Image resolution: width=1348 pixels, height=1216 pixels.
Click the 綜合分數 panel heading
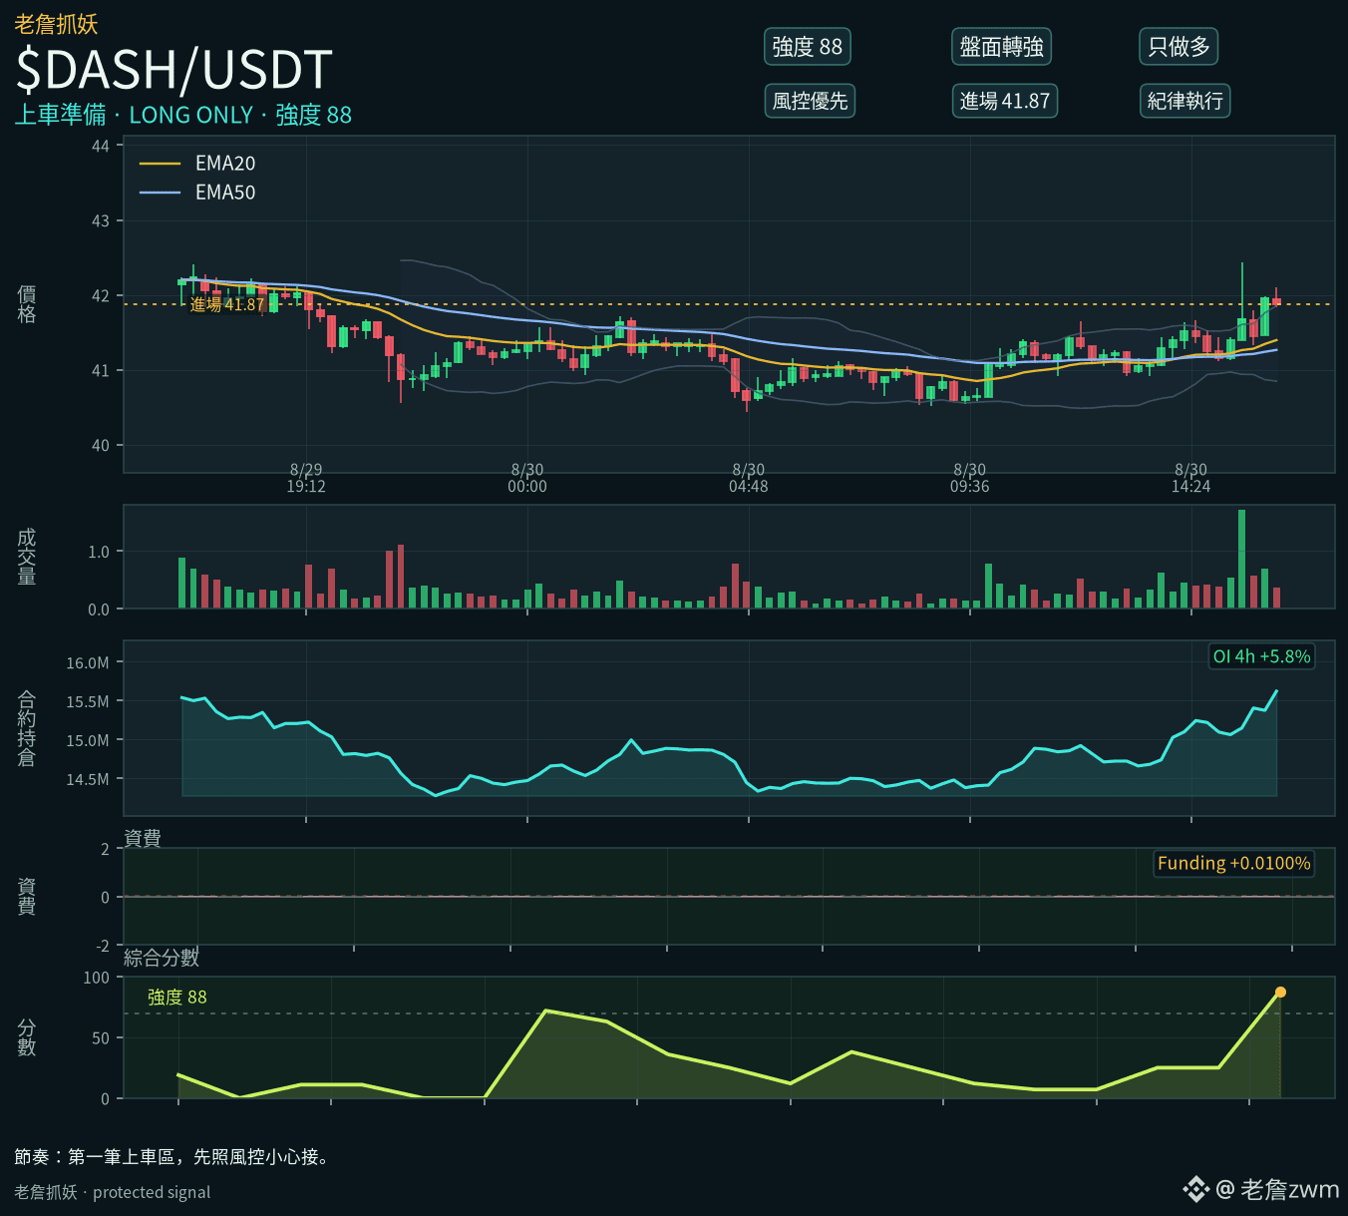(x=162, y=958)
